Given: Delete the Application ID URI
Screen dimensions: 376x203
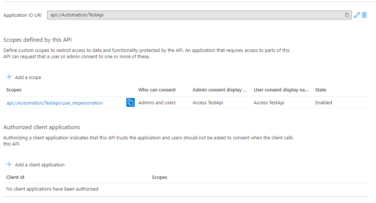Looking at the screenshot, I should tap(364, 15).
